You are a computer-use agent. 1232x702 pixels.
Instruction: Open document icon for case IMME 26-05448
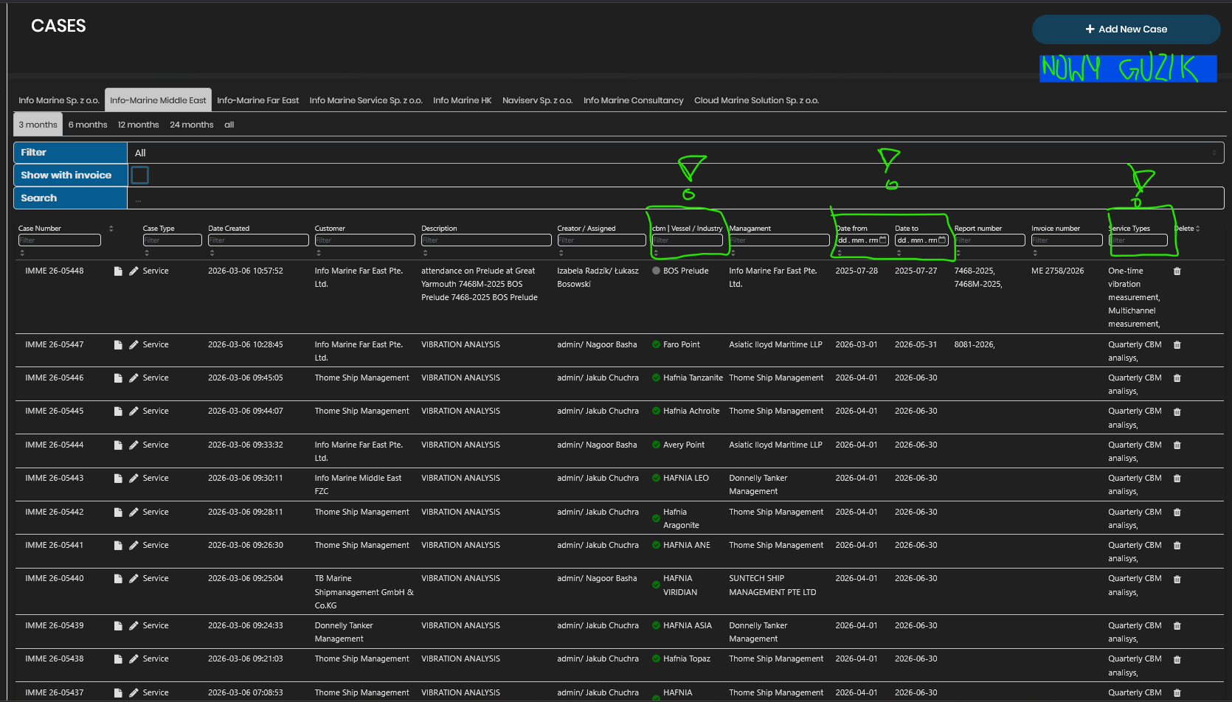[118, 271]
